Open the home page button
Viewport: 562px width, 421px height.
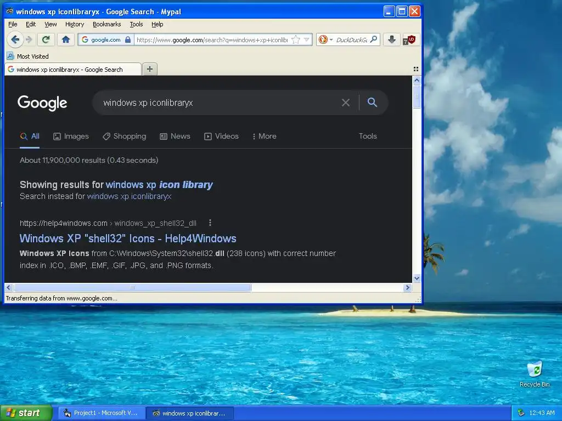66,39
